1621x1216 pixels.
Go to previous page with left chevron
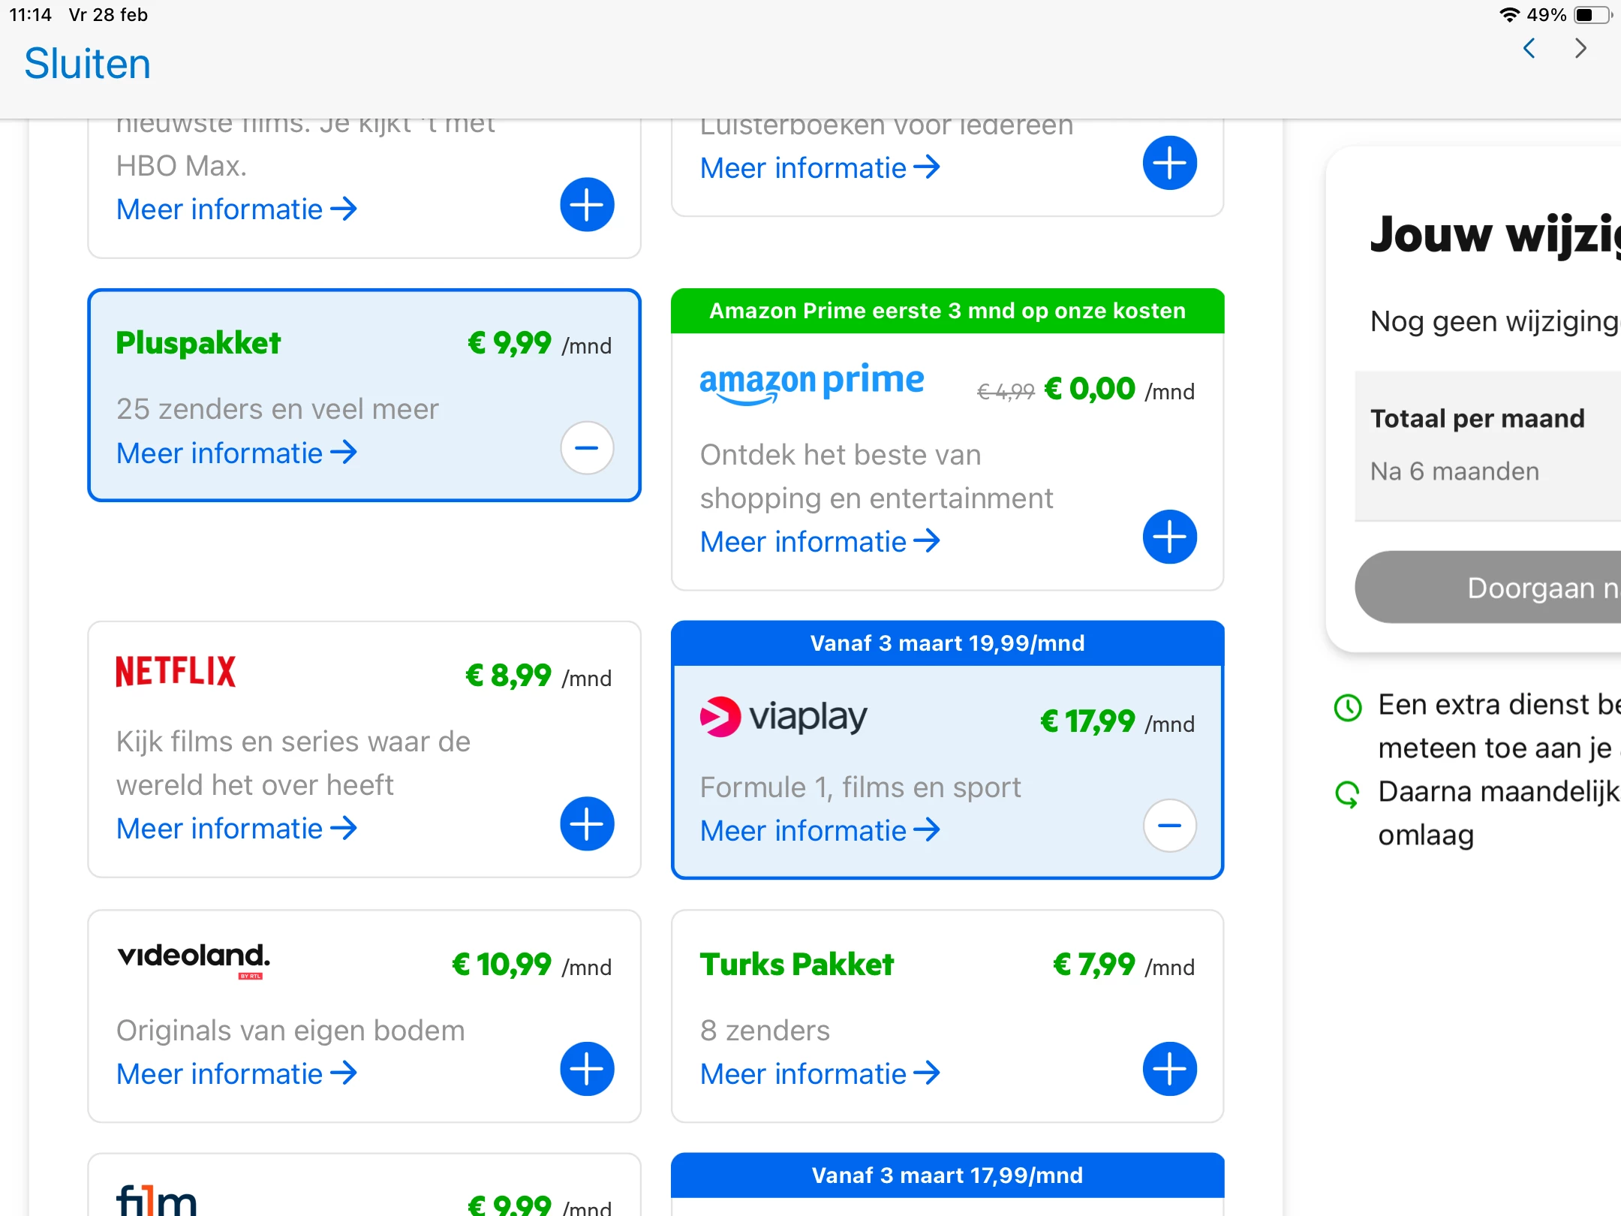[x=1529, y=49]
